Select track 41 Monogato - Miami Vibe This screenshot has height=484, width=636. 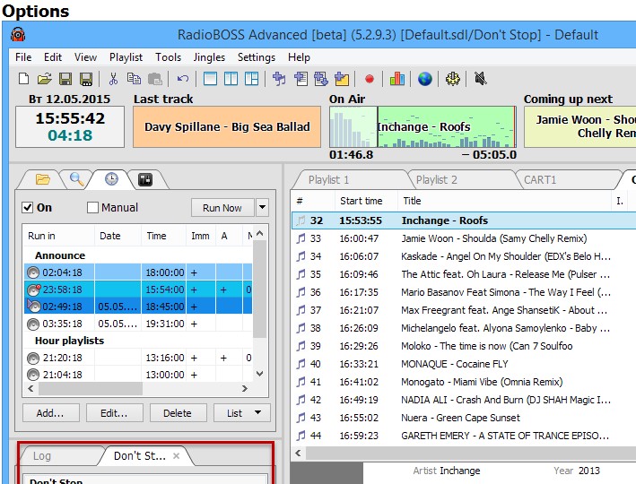click(464, 382)
